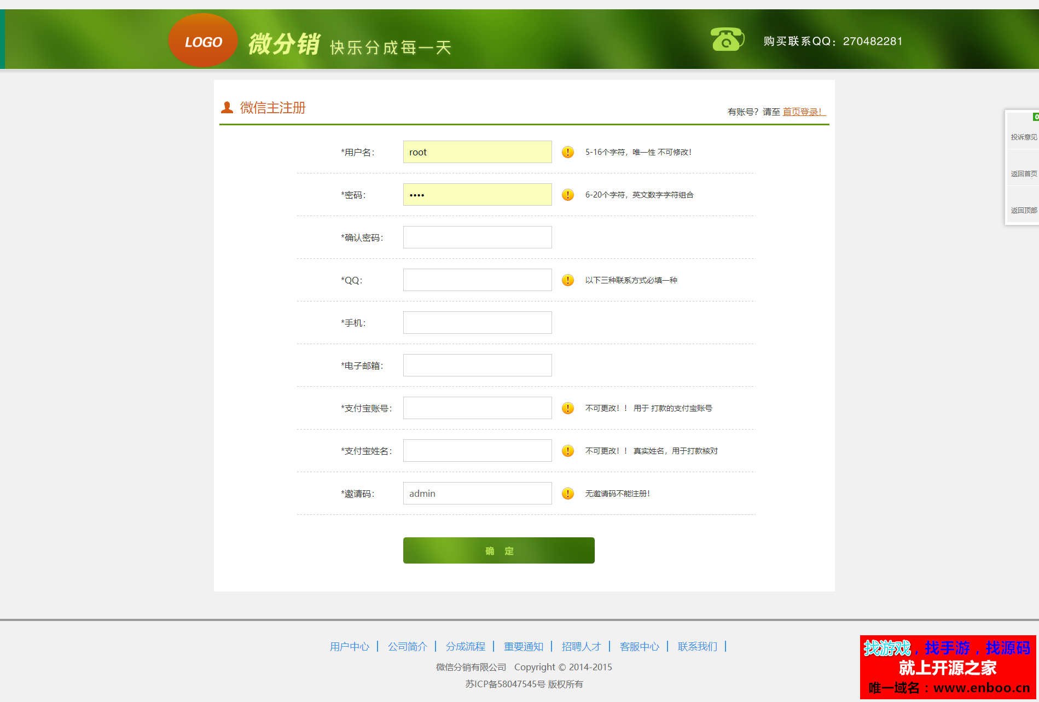Open the 重要通知 footer link
1039x702 pixels.
click(524, 647)
